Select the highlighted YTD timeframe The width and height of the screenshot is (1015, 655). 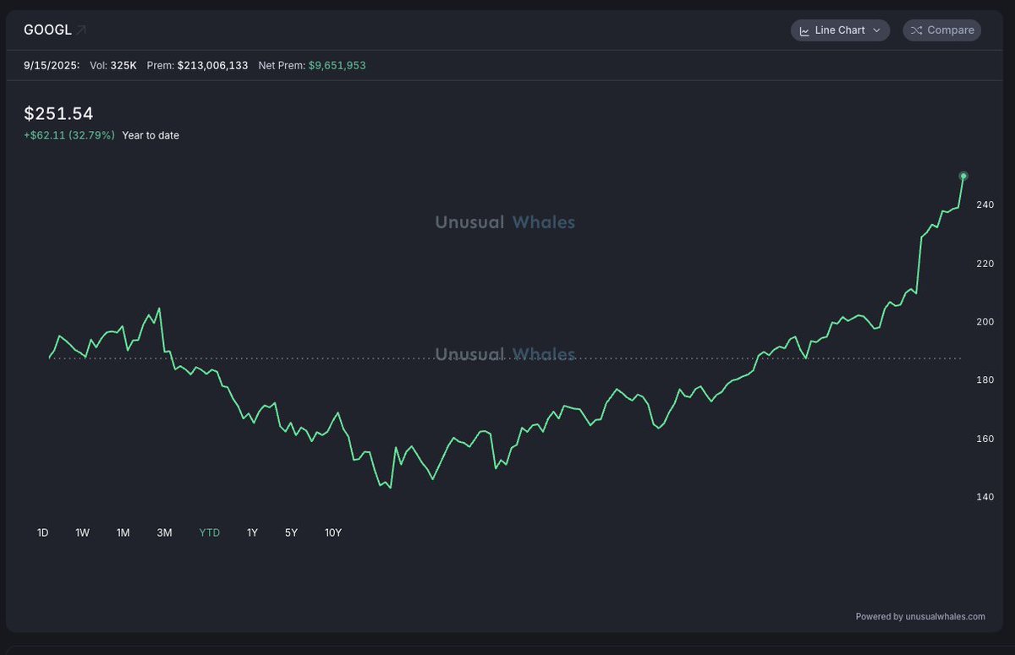point(209,532)
